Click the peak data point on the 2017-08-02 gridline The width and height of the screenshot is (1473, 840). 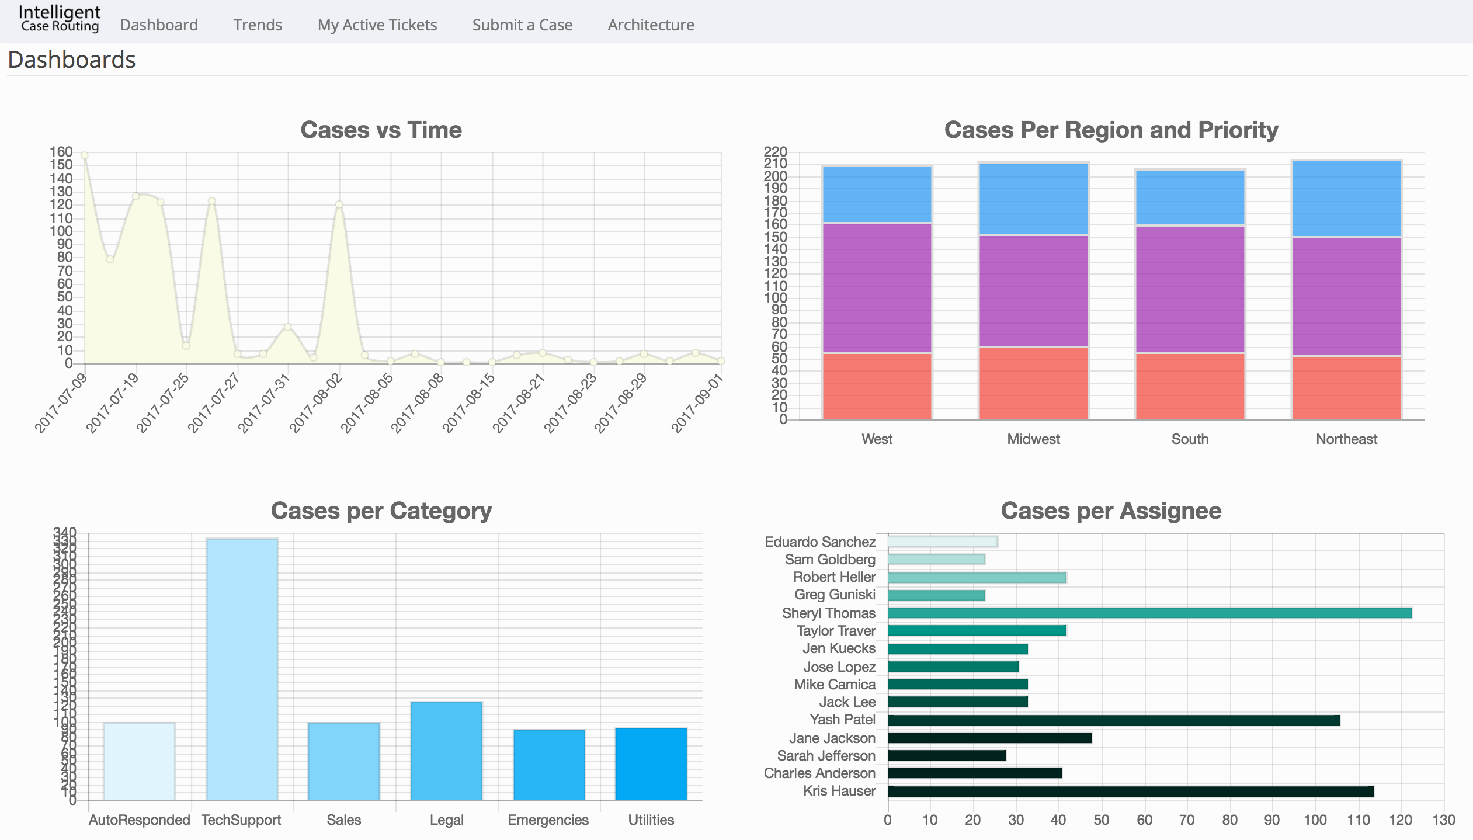point(339,204)
